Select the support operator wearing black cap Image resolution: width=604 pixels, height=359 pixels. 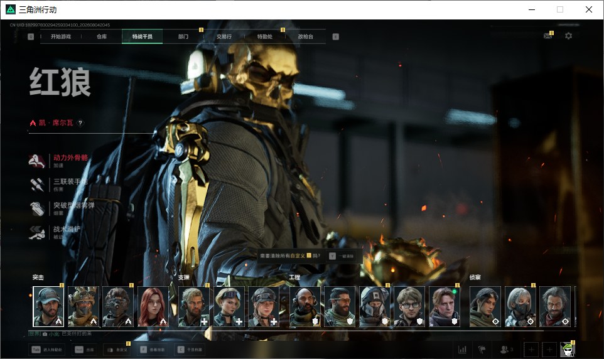coord(264,307)
